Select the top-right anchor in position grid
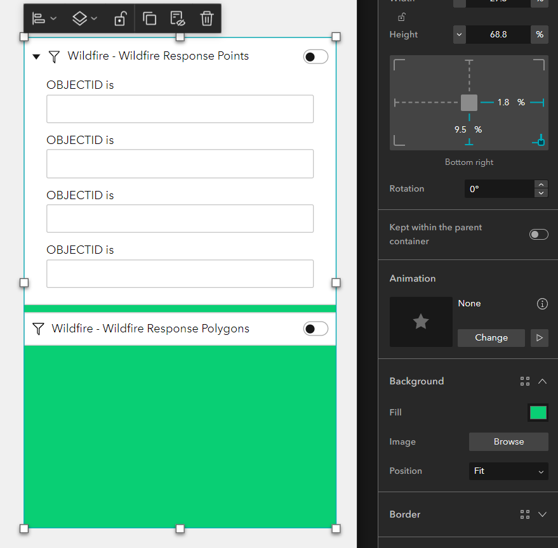 coord(539,65)
